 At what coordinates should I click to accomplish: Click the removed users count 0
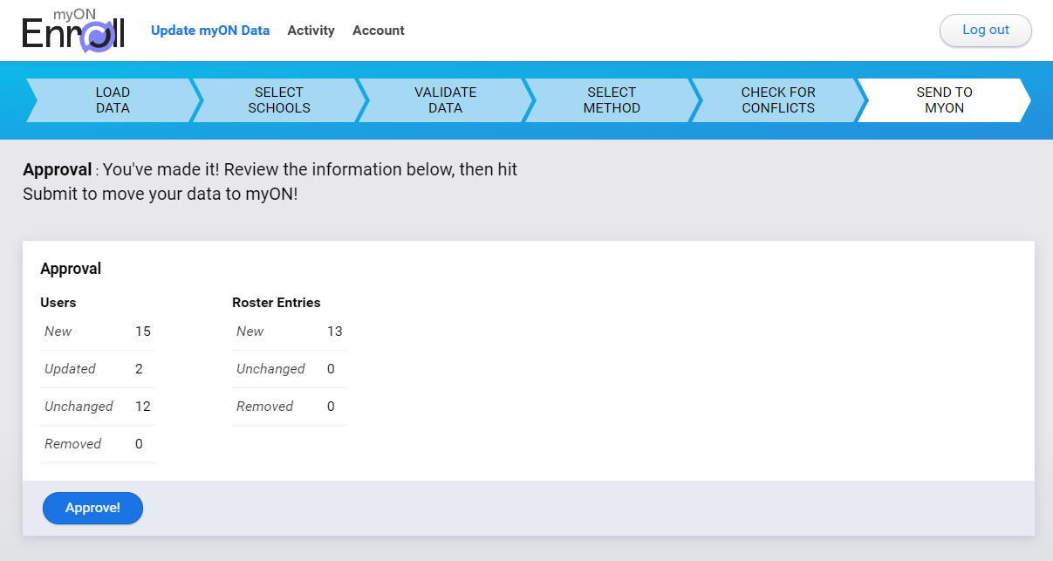click(139, 444)
